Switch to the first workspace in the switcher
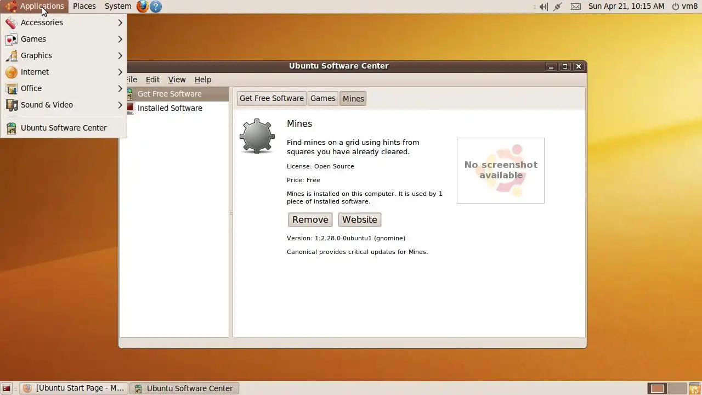This screenshot has height=395, width=702. pyautogui.click(x=657, y=388)
